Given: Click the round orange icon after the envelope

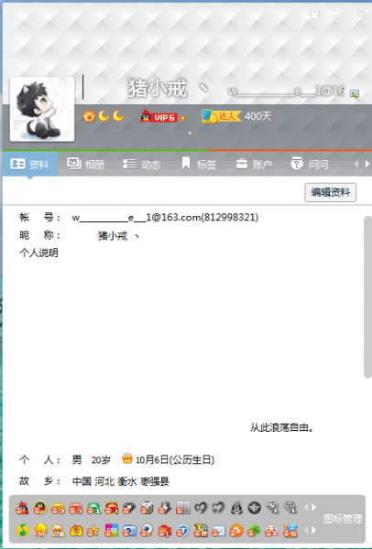Looking at the screenshot, I should (236, 531).
